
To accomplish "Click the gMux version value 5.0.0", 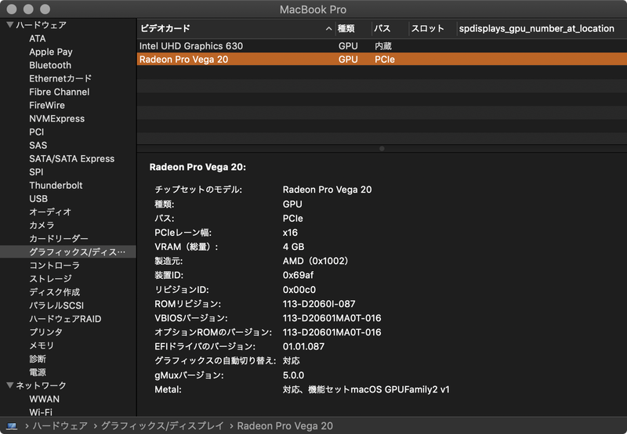I will pos(293,375).
